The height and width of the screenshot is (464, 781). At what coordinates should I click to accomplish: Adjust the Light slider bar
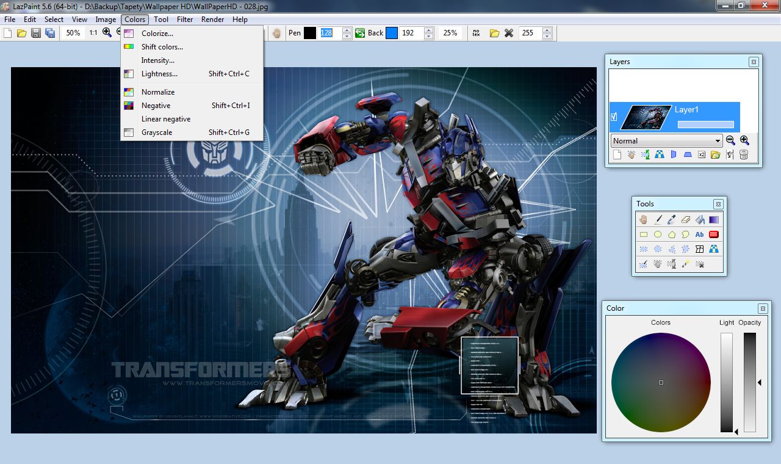[x=727, y=382]
